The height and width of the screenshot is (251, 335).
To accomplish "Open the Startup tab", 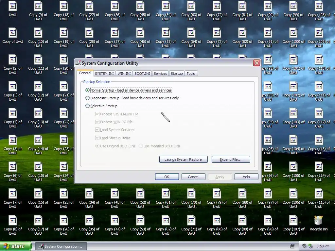I will pos(177,74).
